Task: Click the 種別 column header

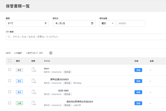Action: pyautogui.click(x=18, y=61)
